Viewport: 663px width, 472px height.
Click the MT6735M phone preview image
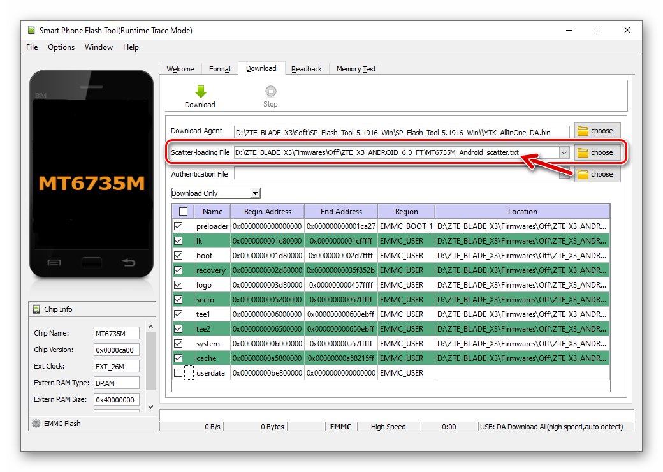point(91,174)
